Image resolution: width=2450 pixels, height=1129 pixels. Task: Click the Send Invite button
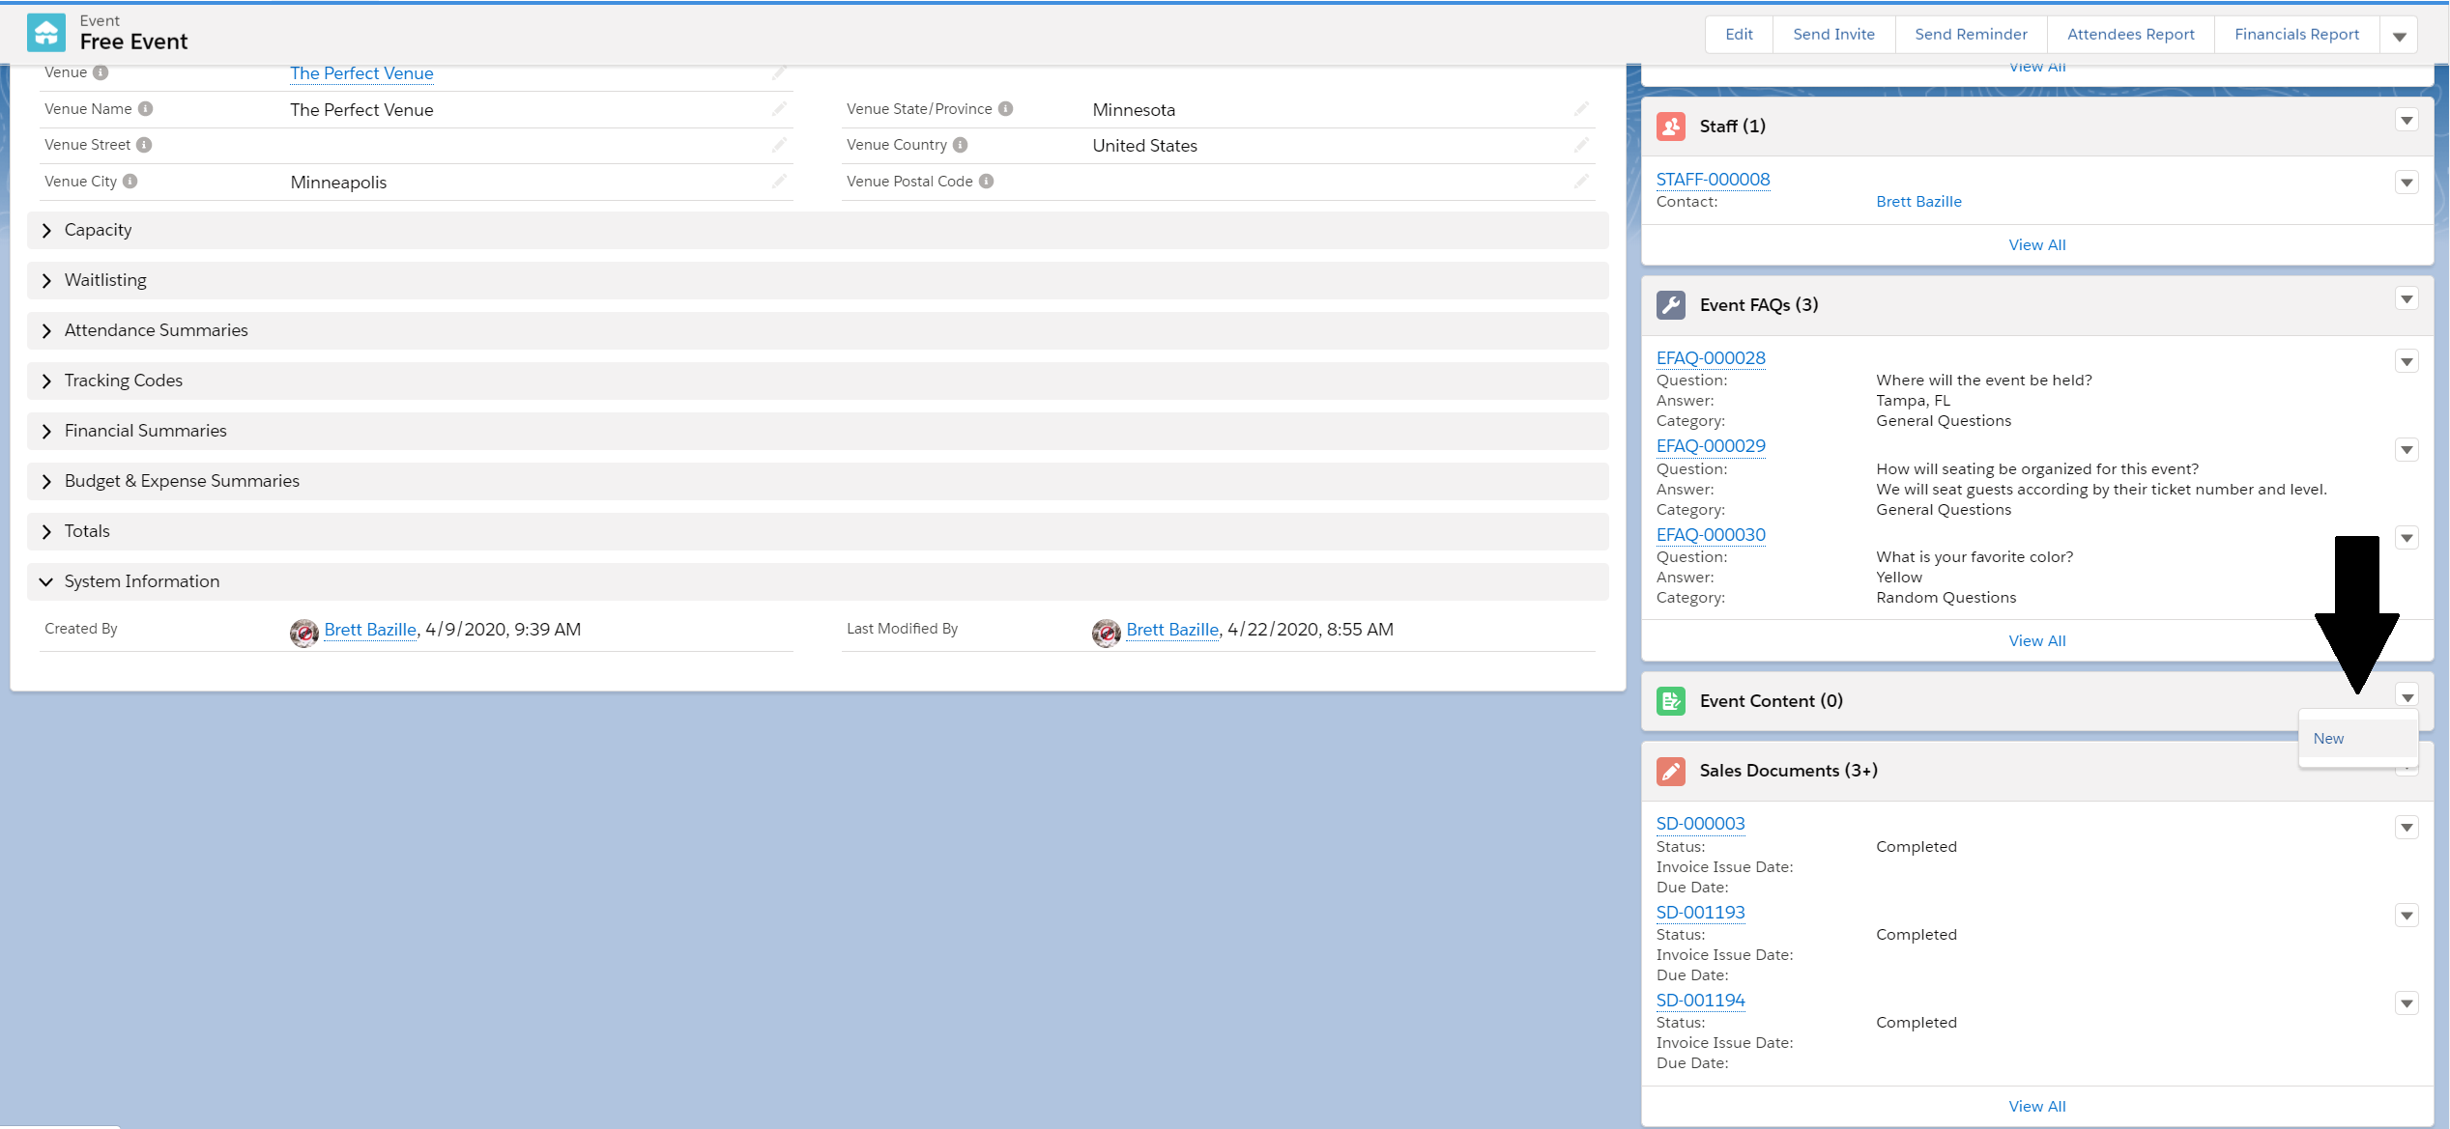(1833, 35)
